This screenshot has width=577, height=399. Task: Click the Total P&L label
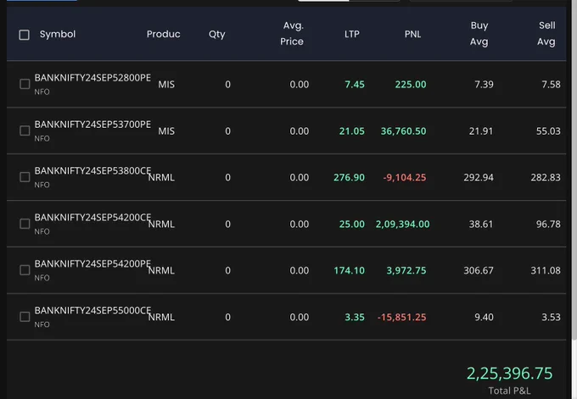[x=509, y=391]
